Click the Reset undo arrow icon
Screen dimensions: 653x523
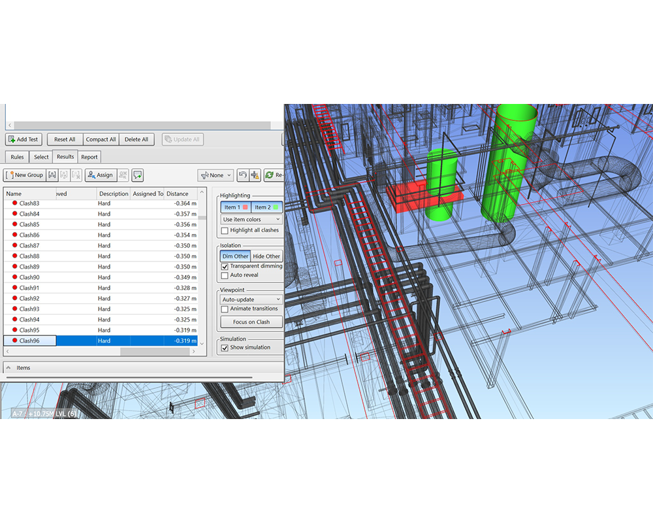(243, 175)
